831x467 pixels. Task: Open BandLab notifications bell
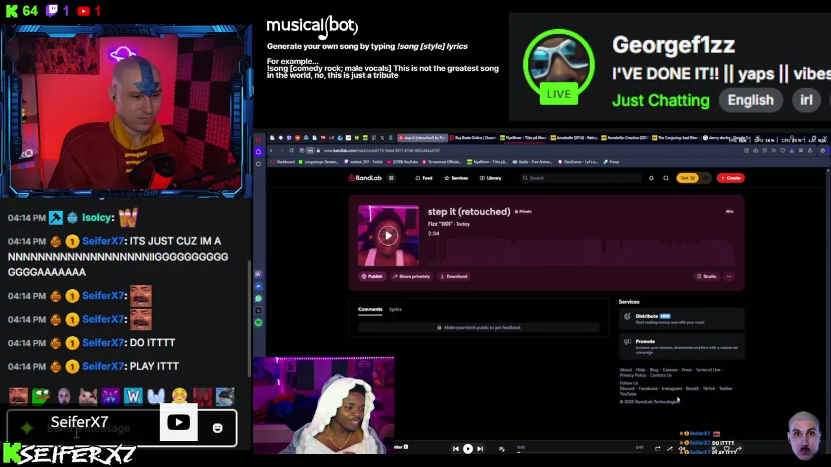651,178
